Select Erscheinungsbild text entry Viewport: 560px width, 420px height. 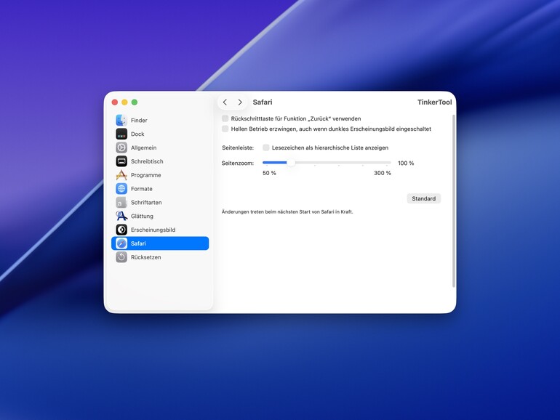[x=153, y=230]
